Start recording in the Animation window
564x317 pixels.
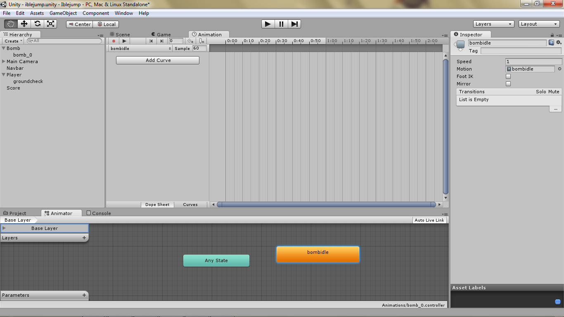pos(114,41)
